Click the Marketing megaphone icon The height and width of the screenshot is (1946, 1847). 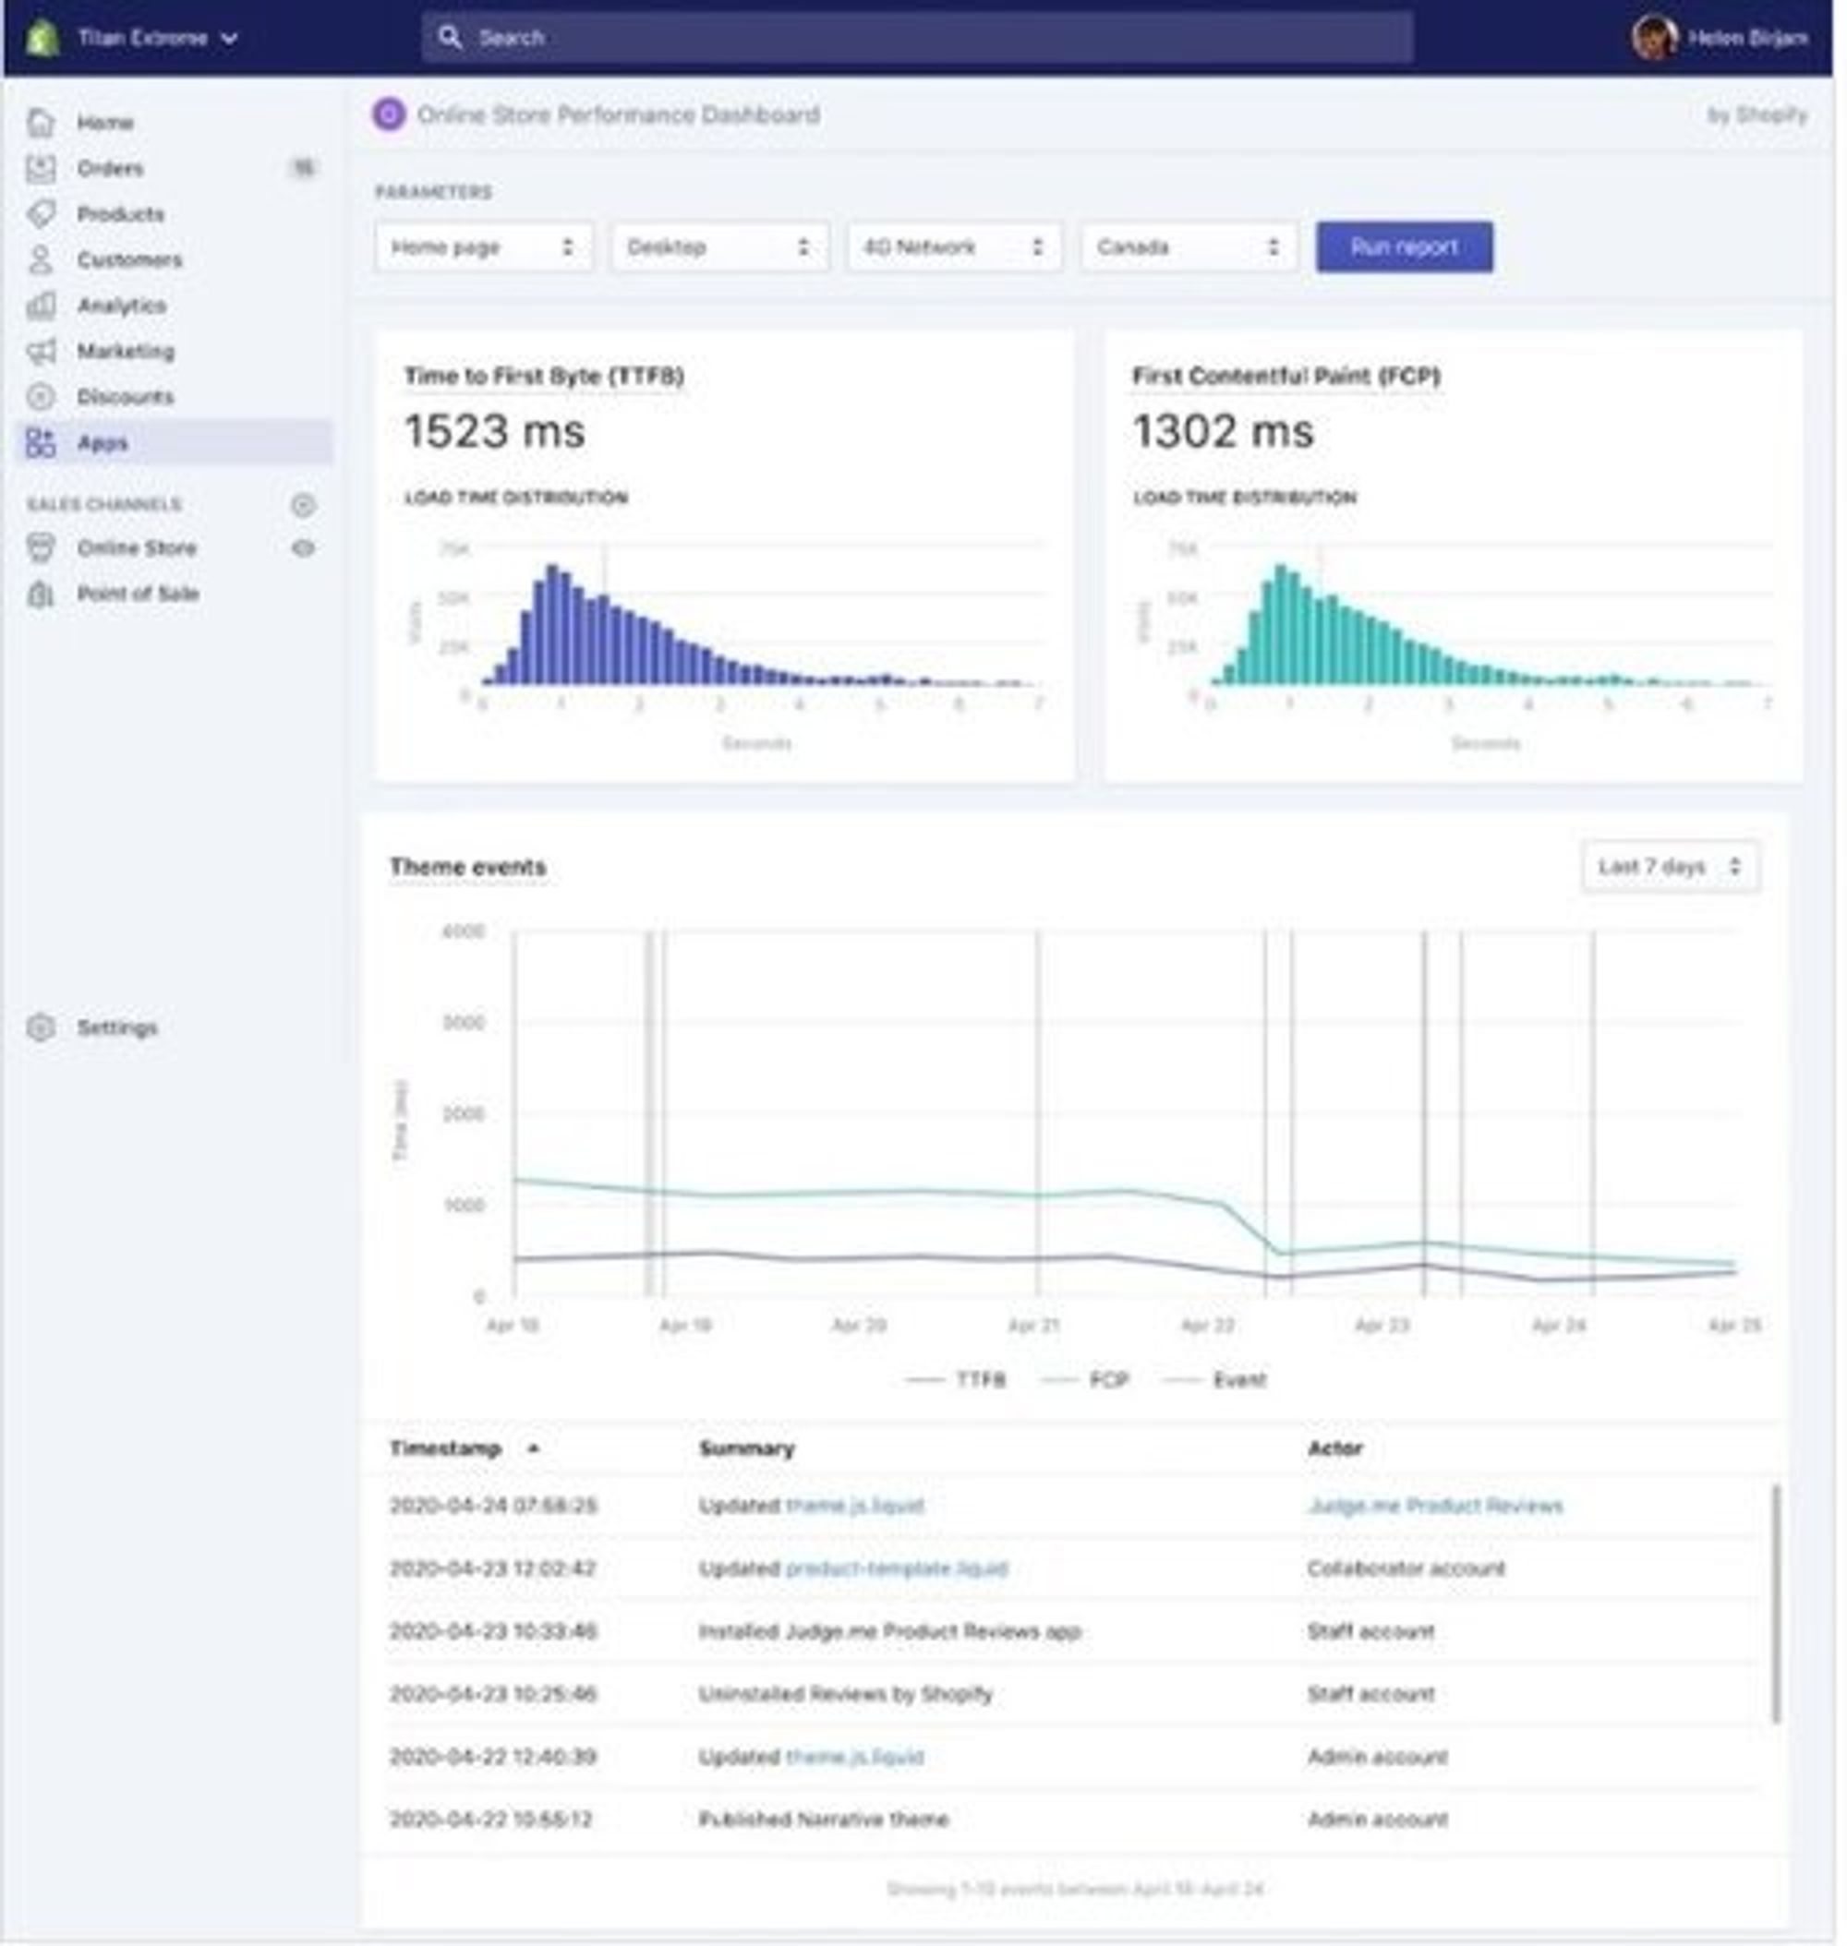(x=41, y=352)
